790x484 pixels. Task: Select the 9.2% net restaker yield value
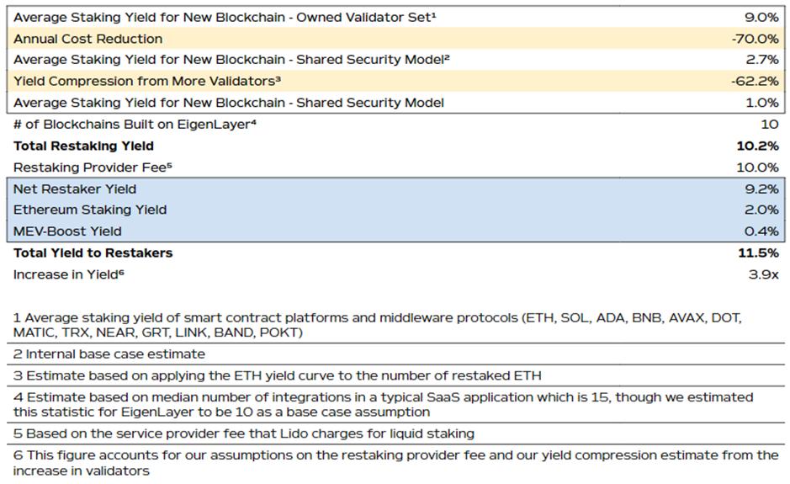coord(763,189)
